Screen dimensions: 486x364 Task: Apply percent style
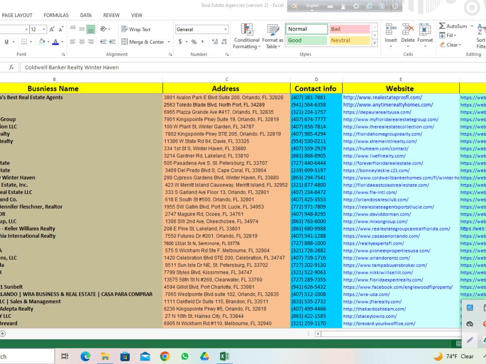pos(194,42)
